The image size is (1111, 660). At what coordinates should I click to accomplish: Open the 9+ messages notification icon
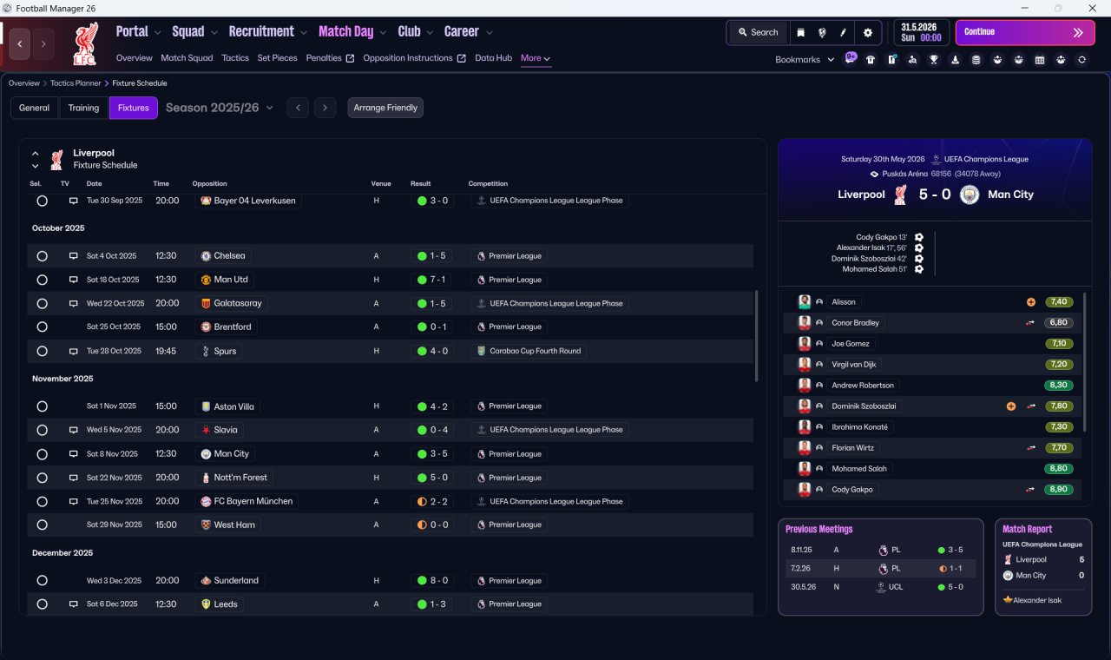(851, 59)
